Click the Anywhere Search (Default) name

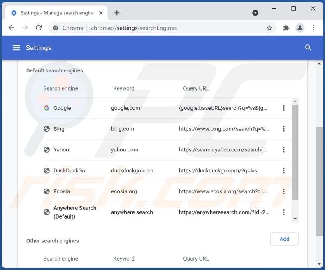point(75,212)
